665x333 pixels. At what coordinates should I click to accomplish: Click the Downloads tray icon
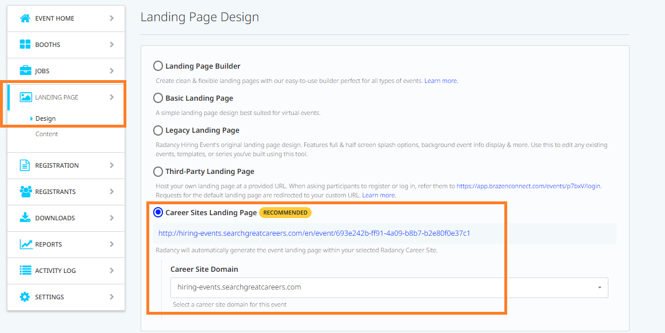pos(25,218)
